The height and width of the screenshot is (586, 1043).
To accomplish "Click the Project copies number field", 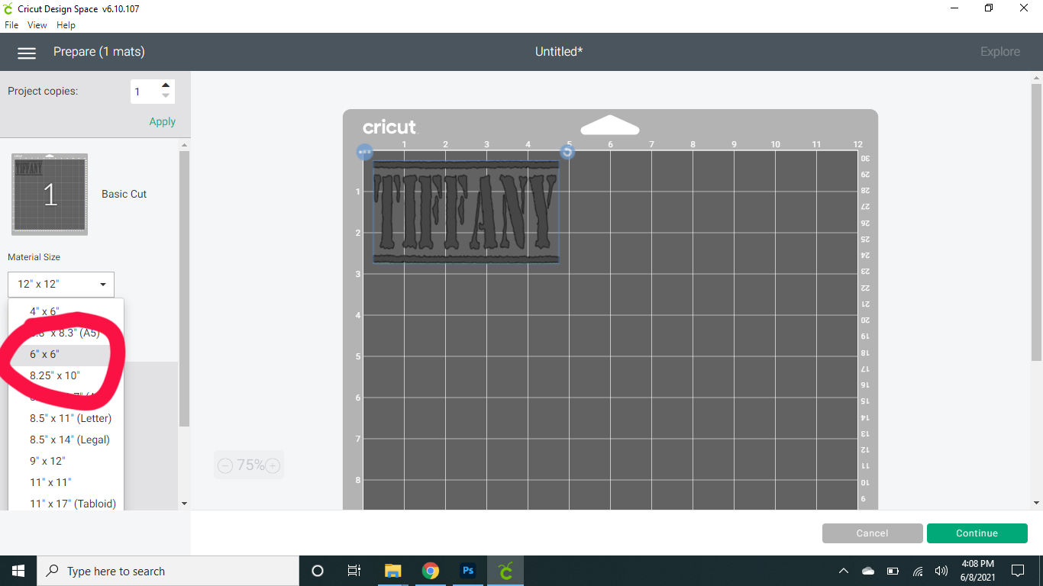I will (144, 92).
